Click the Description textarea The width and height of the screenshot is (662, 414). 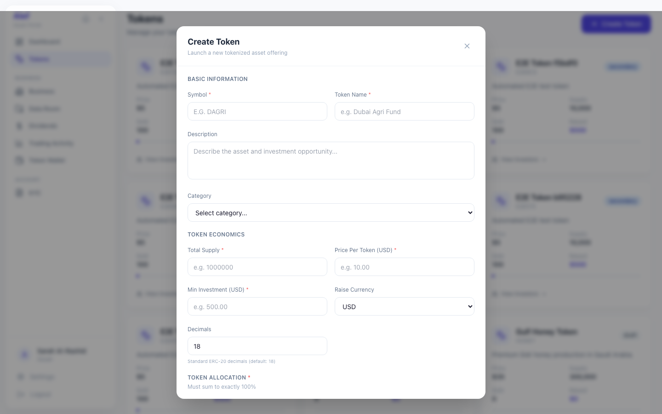(331, 161)
